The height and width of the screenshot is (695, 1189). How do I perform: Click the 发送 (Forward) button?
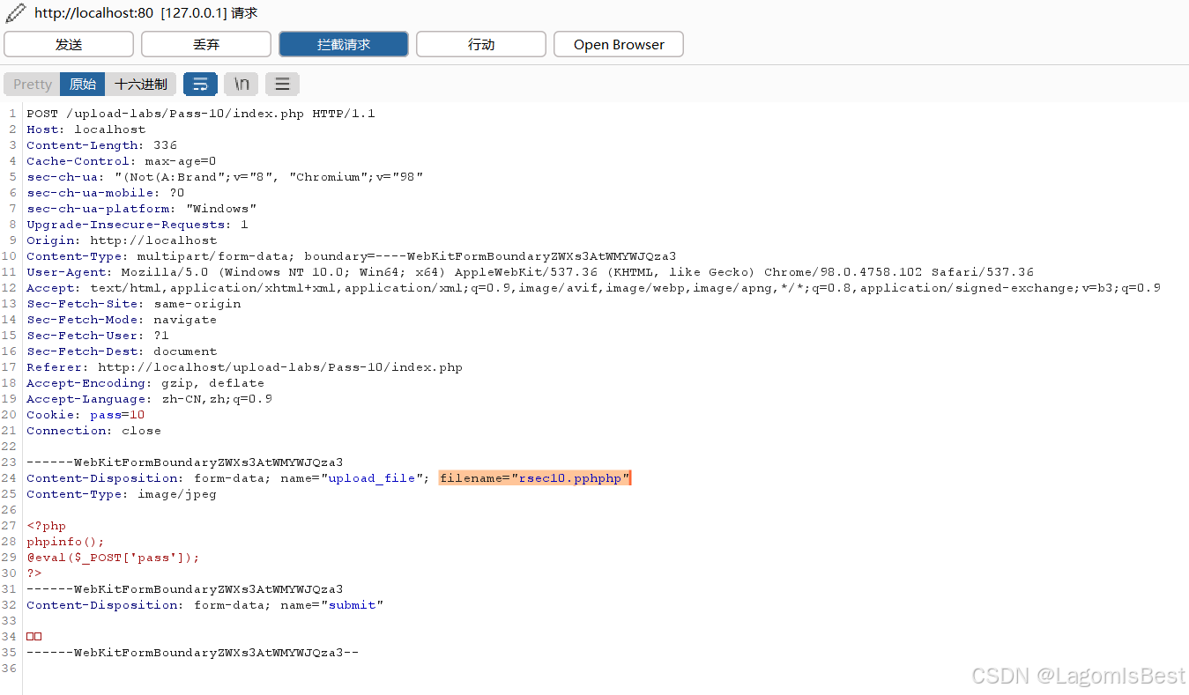click(69, 44)
